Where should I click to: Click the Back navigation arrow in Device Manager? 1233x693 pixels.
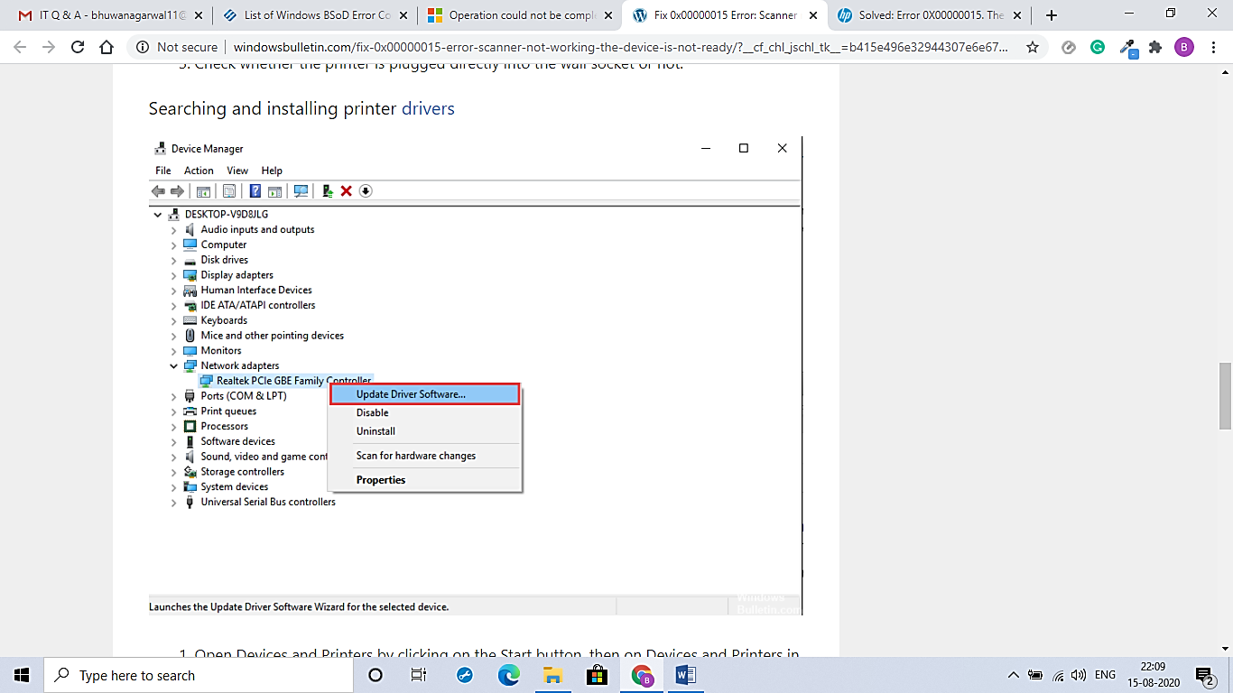(x=158, y=190)
